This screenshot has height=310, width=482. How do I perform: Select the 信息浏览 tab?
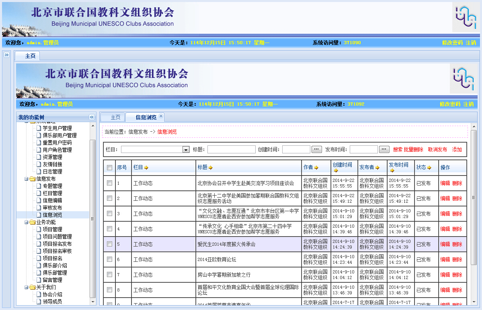point(146,117)
